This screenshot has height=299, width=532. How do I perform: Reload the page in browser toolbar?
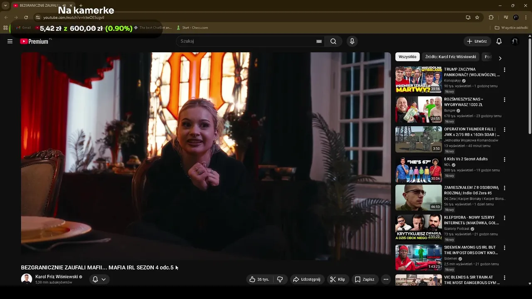pyautogui.click(x=26, y=17)
